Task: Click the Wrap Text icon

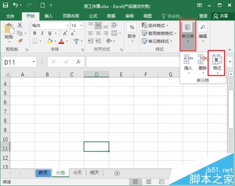Action: tap(114, 25)
